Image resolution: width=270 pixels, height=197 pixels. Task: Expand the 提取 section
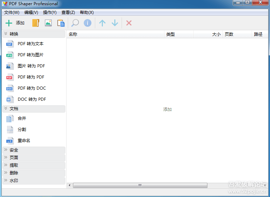point(34,165)
